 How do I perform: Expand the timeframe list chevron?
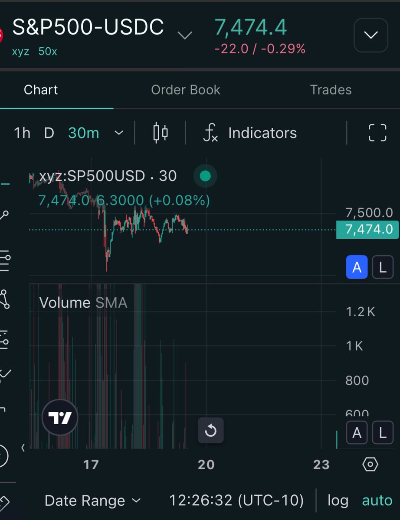point(119,133)
